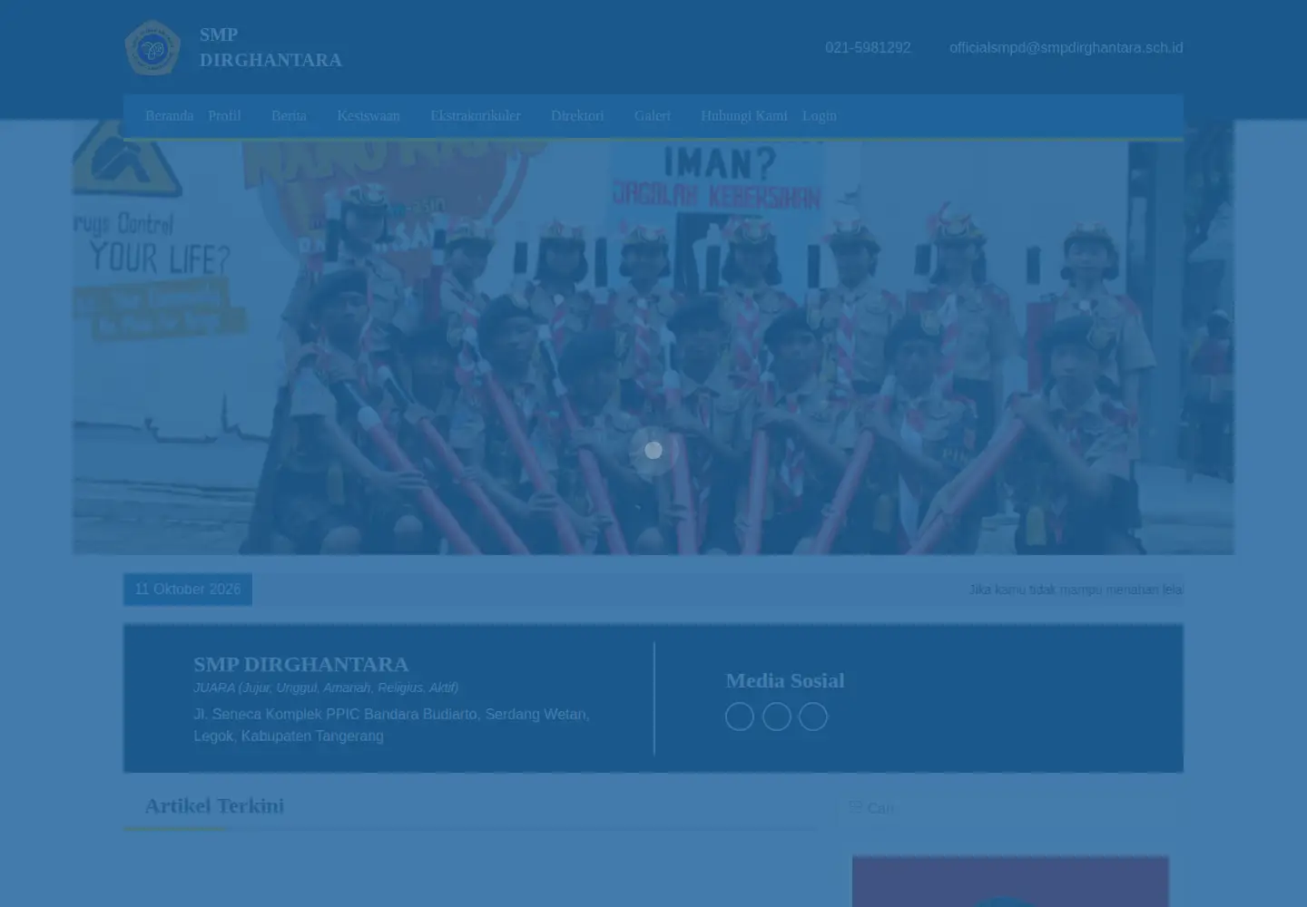Open the Berita menu
1307x907 pixels.
(x=289, y=116)
